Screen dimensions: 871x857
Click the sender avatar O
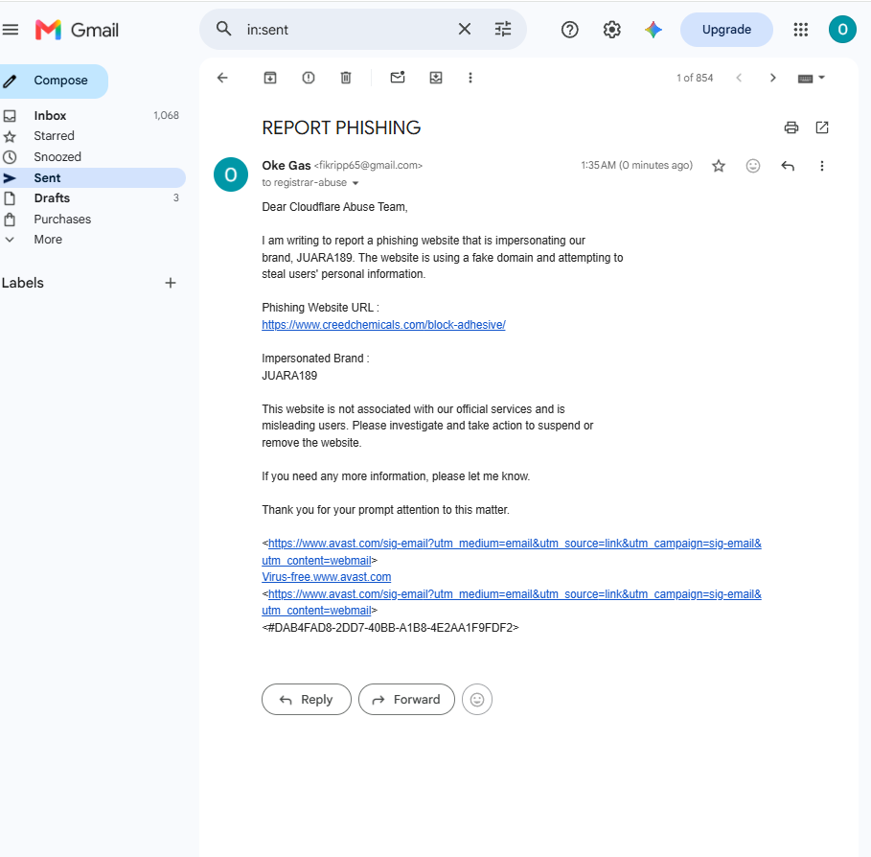(x=231, y=174)
